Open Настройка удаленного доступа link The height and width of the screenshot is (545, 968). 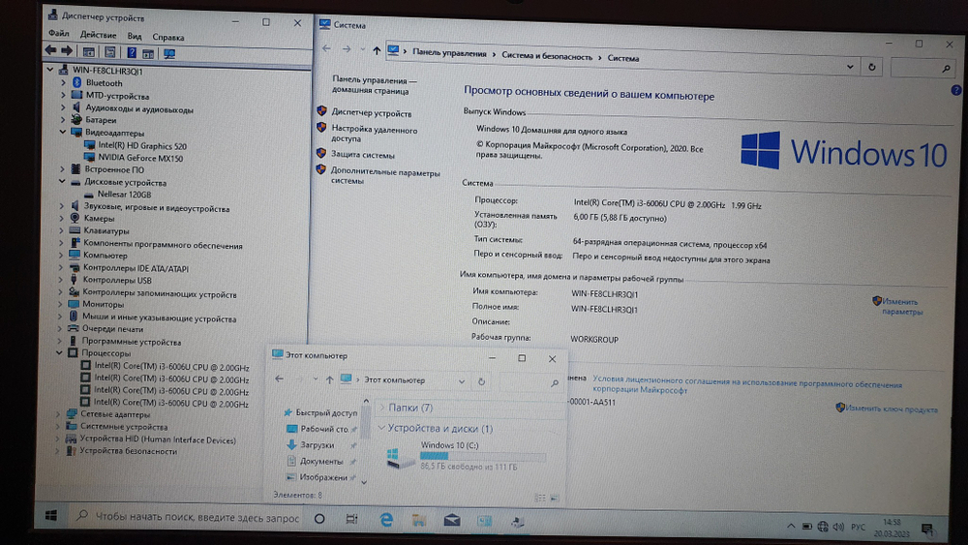[x=374, y=134]
